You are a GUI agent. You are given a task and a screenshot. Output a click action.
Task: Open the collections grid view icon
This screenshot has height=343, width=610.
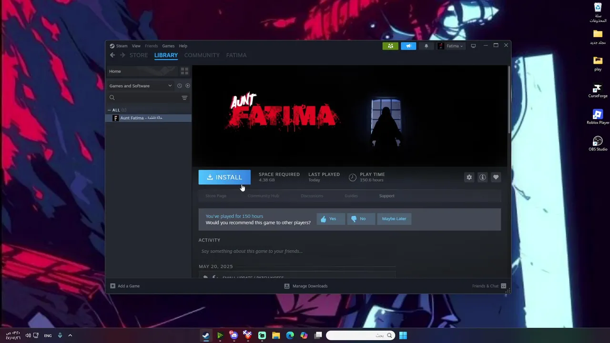tap(184, 71)
